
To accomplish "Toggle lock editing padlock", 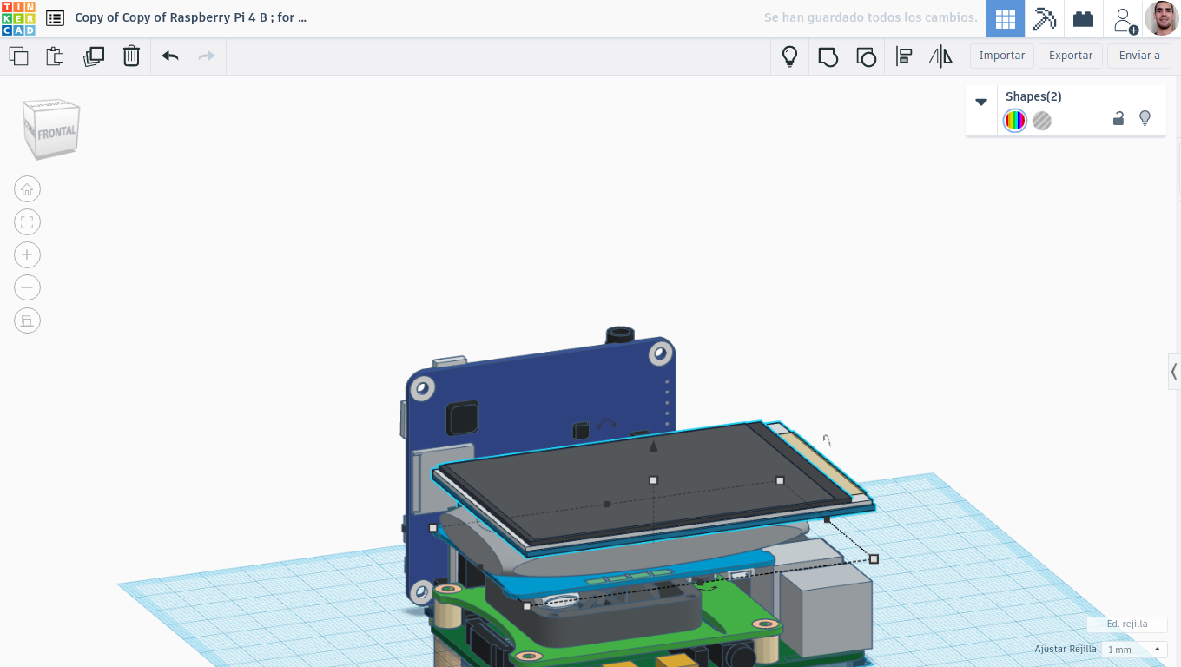I will click(1118, 118).
